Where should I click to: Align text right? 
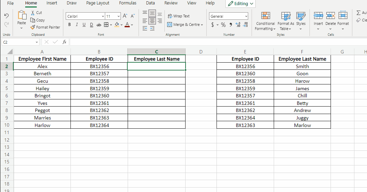click(x=160, y=21)
